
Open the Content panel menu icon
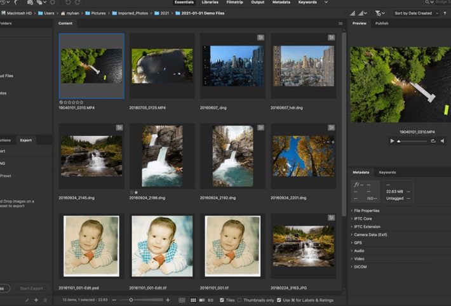click(340, 23)
